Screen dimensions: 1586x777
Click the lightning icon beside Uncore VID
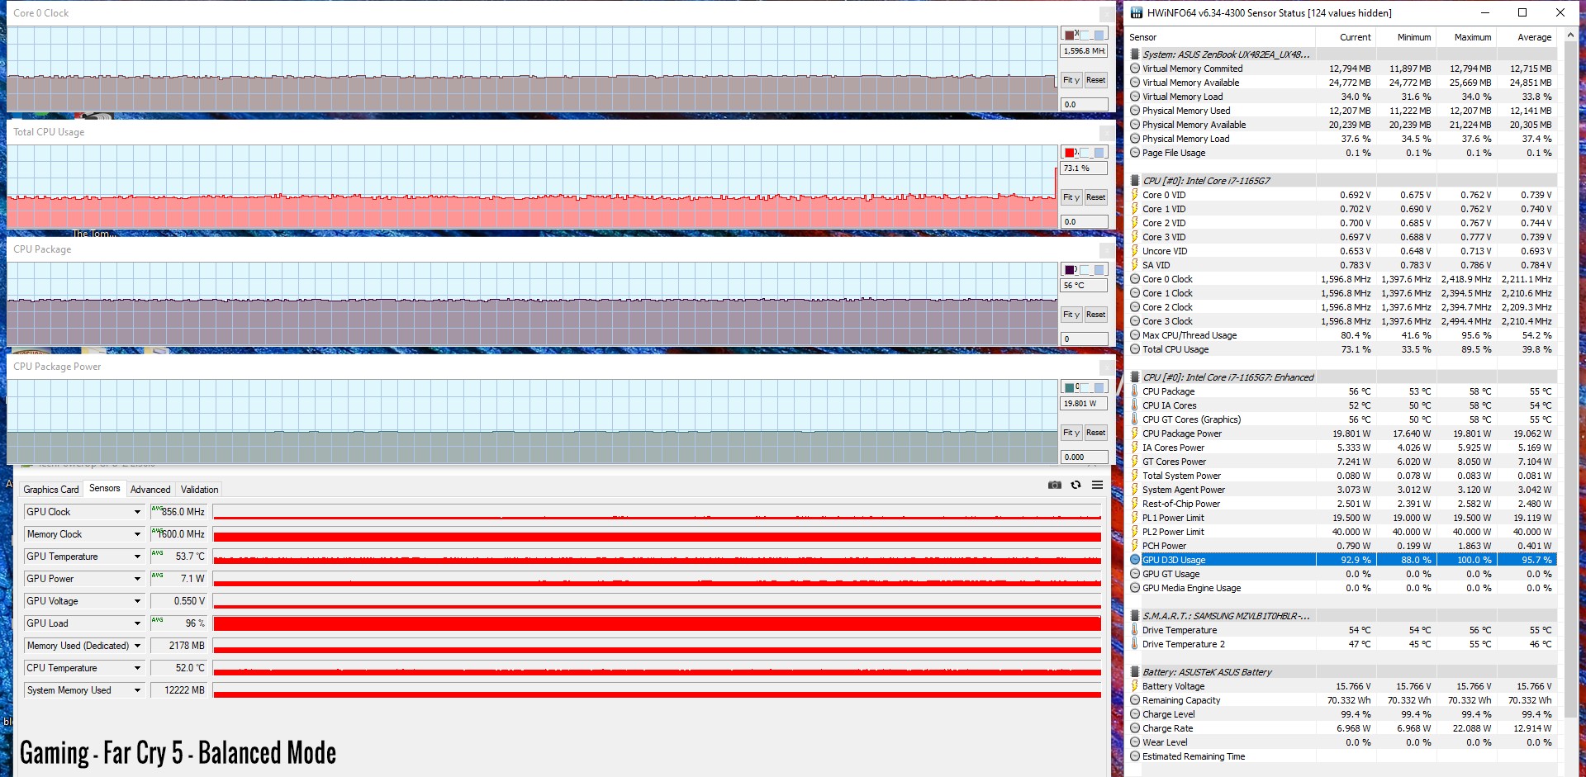coord(1135,251)
